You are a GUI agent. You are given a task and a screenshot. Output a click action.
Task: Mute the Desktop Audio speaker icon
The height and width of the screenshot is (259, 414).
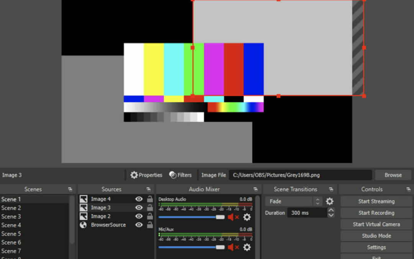tap(231, 217)
